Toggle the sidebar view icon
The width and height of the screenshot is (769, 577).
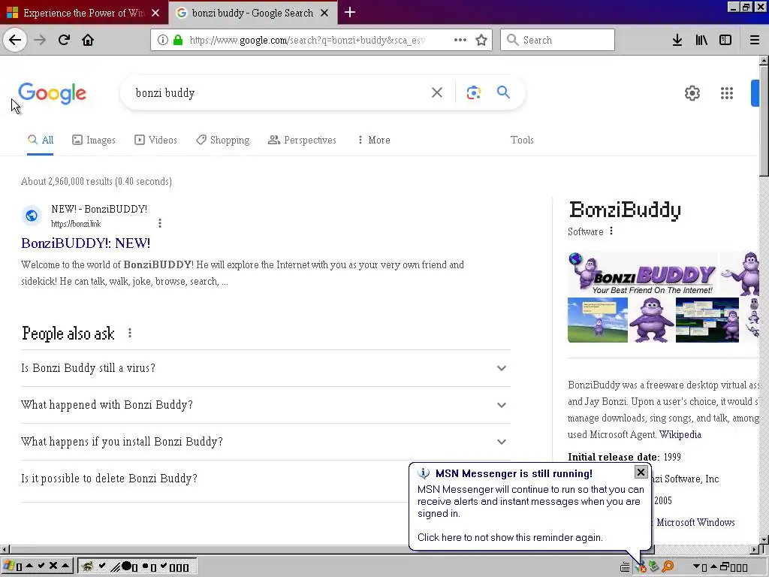point(725,40)
